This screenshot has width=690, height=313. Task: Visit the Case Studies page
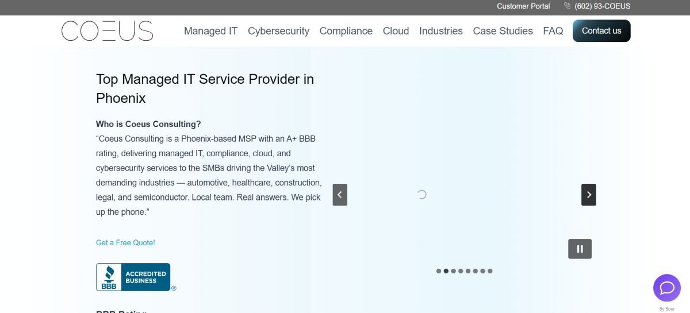coord(503,31)
